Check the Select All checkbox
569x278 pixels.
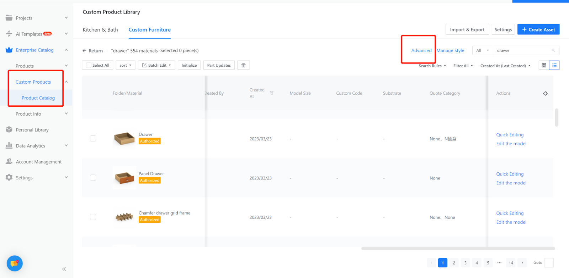click(89, 65)
